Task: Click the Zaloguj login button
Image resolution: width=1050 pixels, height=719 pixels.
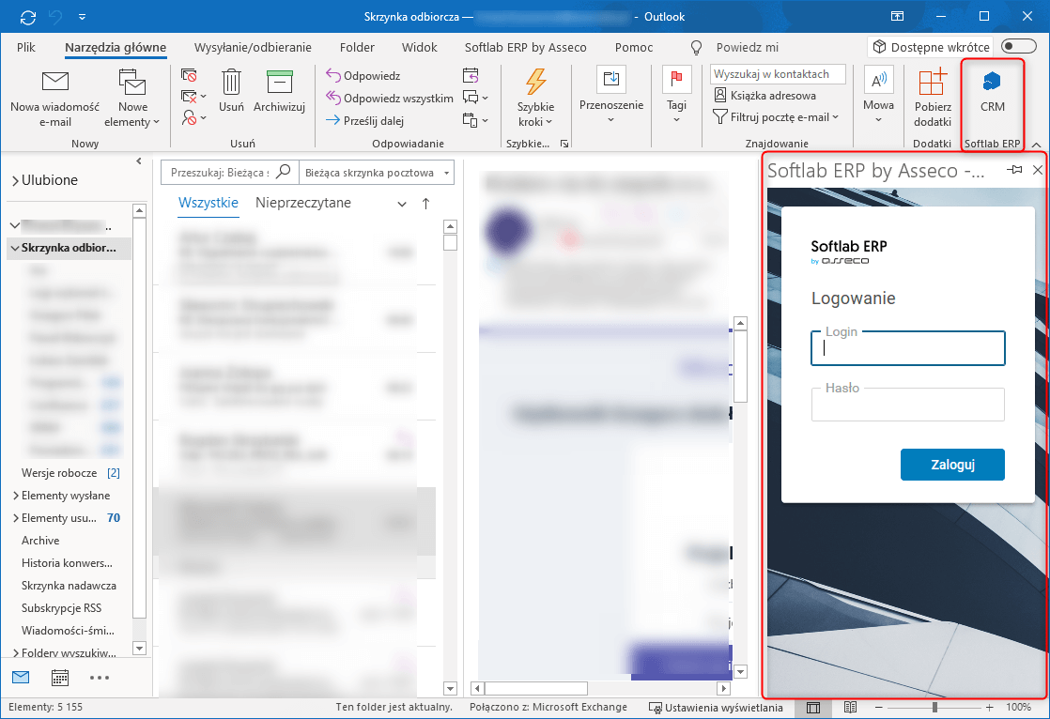Action: (x=952, y=465)
